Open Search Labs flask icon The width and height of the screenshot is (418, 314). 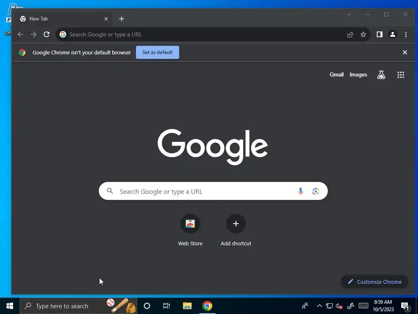pos(381,75)
